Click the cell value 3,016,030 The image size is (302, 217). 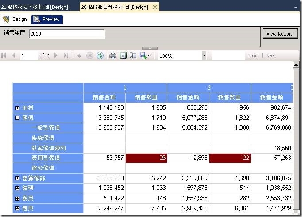pyautogui.click(x=111, y=178)
